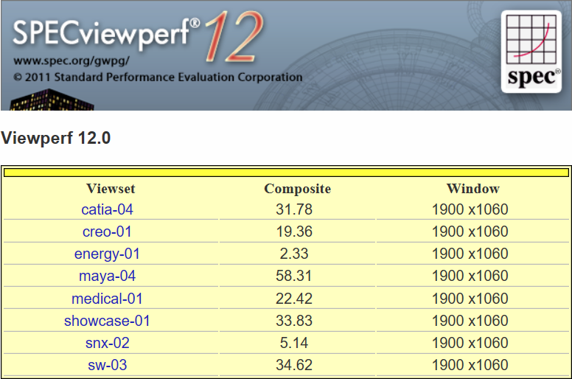This screenshot has height=379, width=572.
Task: Click window size in sw-03 row
Action: pyautogui.click(x=470, y=365)
